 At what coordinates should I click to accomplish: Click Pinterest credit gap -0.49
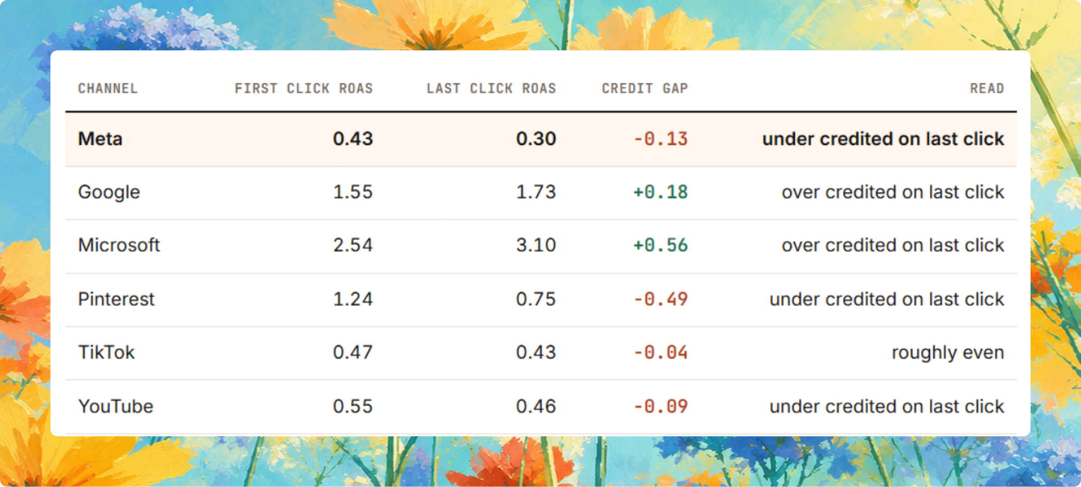pos(661,299)
